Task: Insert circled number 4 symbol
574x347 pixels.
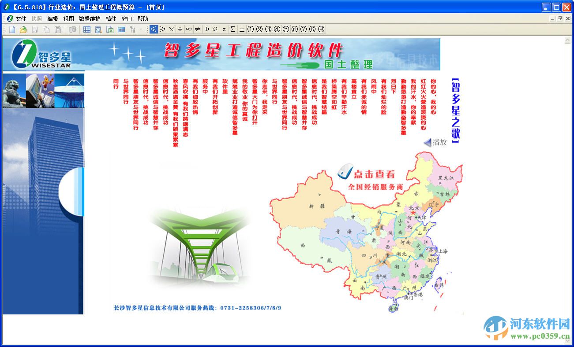Action: 277,30
